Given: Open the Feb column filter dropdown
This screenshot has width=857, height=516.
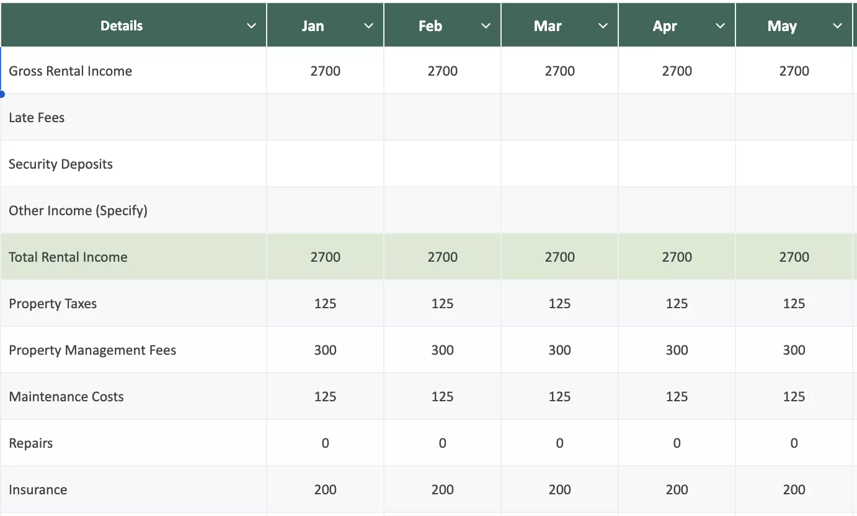Looking at the screenshot, I should 486,25.
